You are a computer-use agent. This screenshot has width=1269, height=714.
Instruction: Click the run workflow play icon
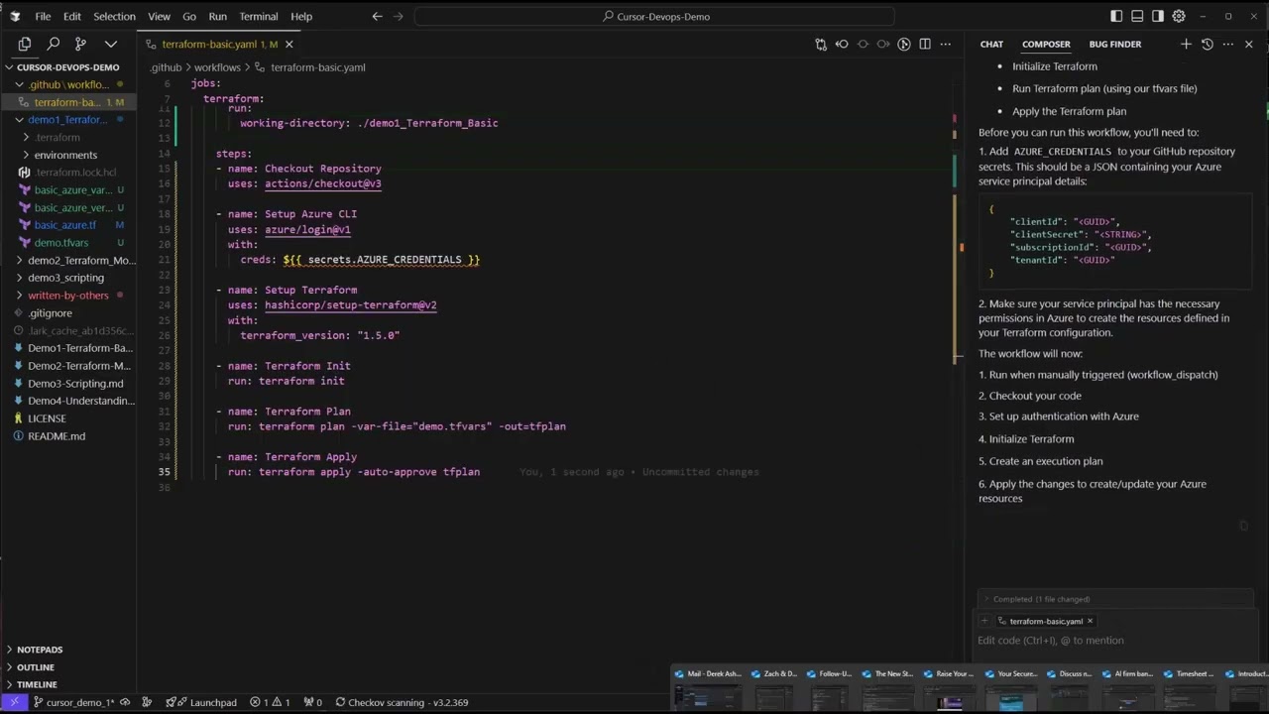tap(904, 44)
